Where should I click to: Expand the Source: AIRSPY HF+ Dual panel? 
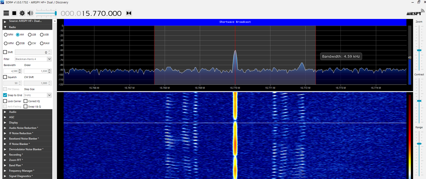pyautogui.click(x=28, y=21)
